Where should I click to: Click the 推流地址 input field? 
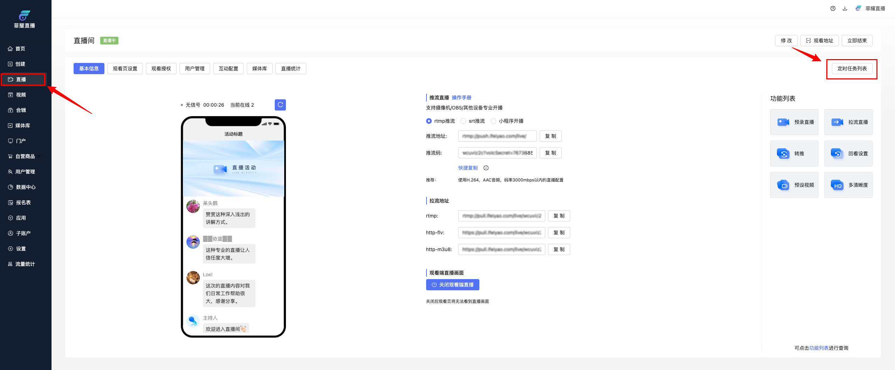[x=497, y=136]
